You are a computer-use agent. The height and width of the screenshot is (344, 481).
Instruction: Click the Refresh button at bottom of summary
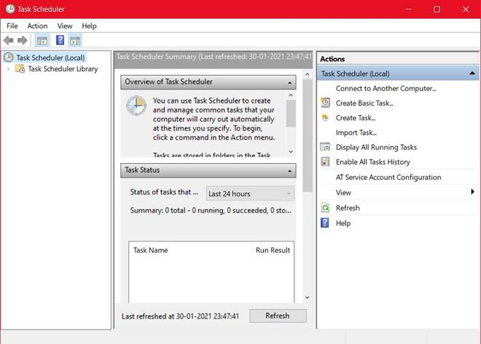(278, 316)
